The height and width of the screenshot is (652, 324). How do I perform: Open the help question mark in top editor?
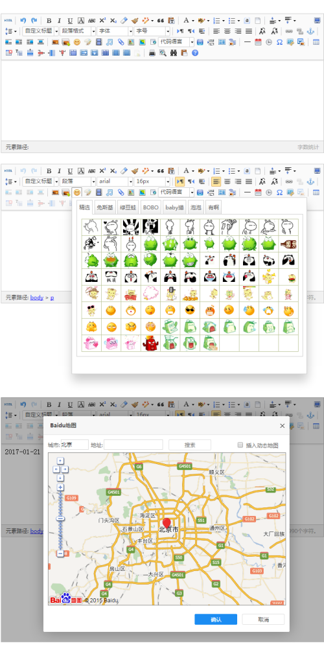coord(195,52)
